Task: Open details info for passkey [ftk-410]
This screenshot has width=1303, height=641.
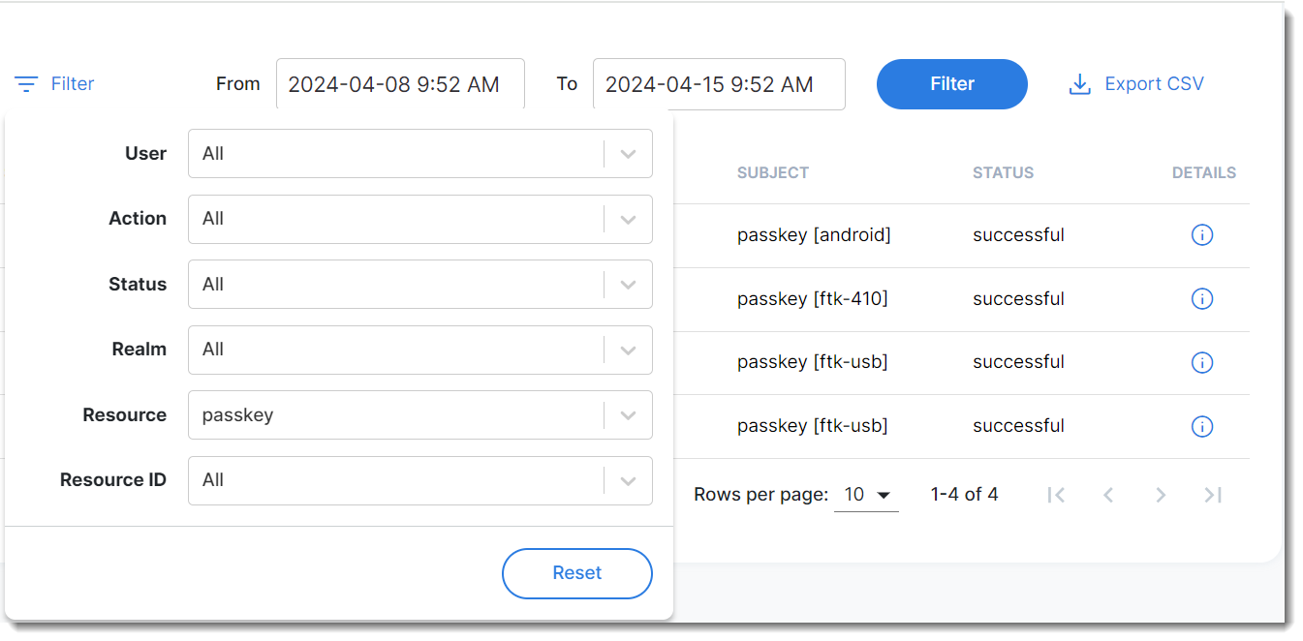Action: pos(1201,299)
